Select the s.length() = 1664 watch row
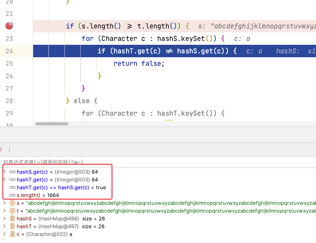 158,195
